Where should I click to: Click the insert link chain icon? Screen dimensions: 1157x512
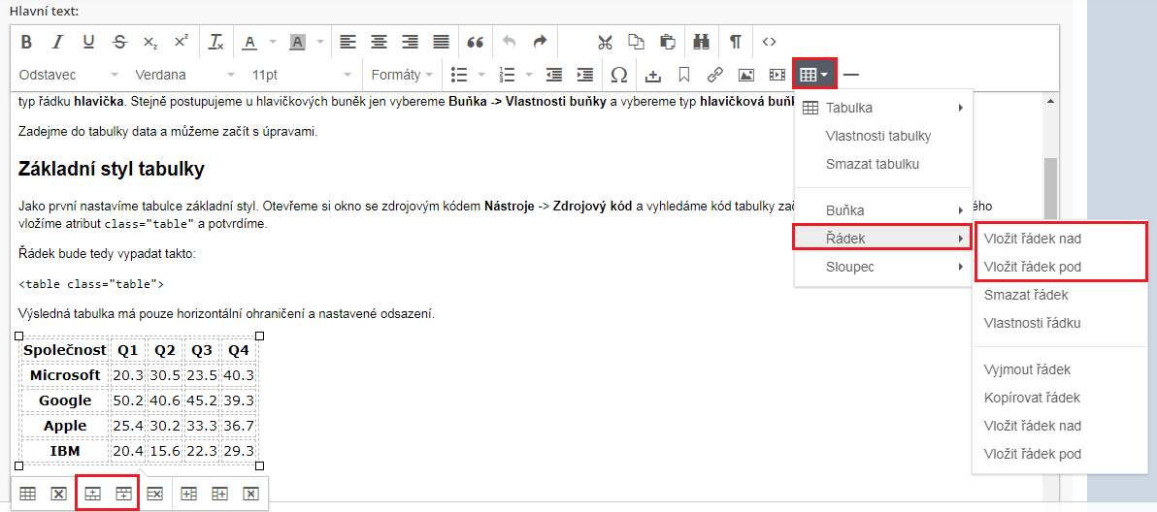[x=714, y=75]
